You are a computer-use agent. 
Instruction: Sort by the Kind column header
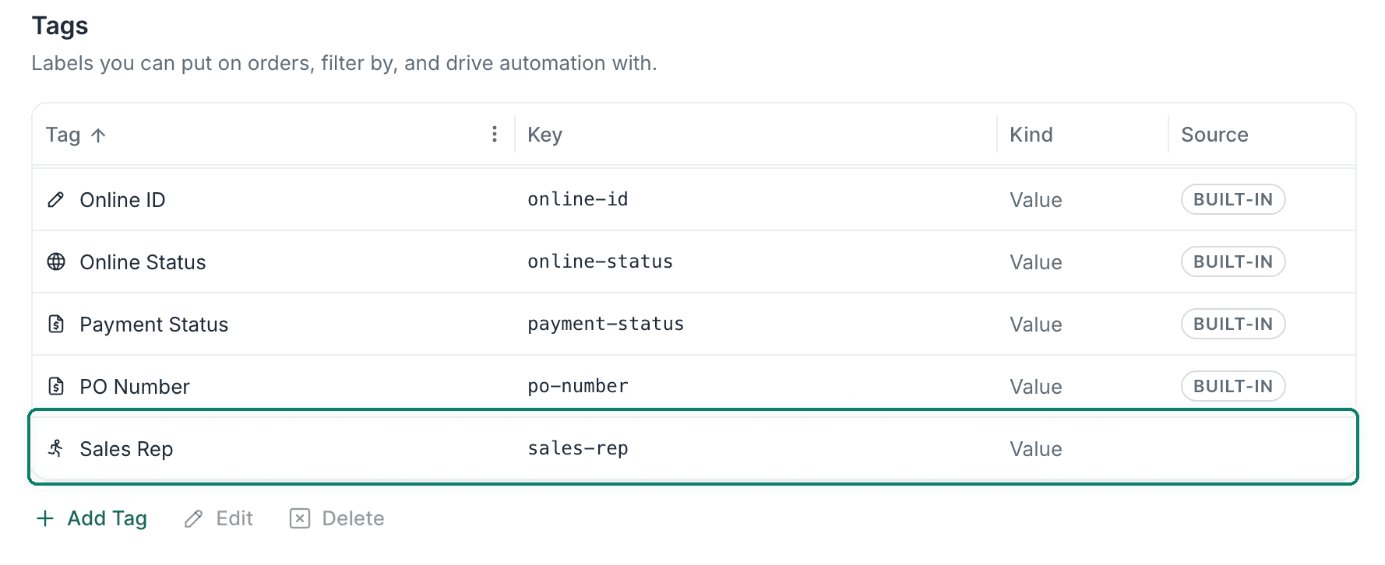click(1031, 135)
